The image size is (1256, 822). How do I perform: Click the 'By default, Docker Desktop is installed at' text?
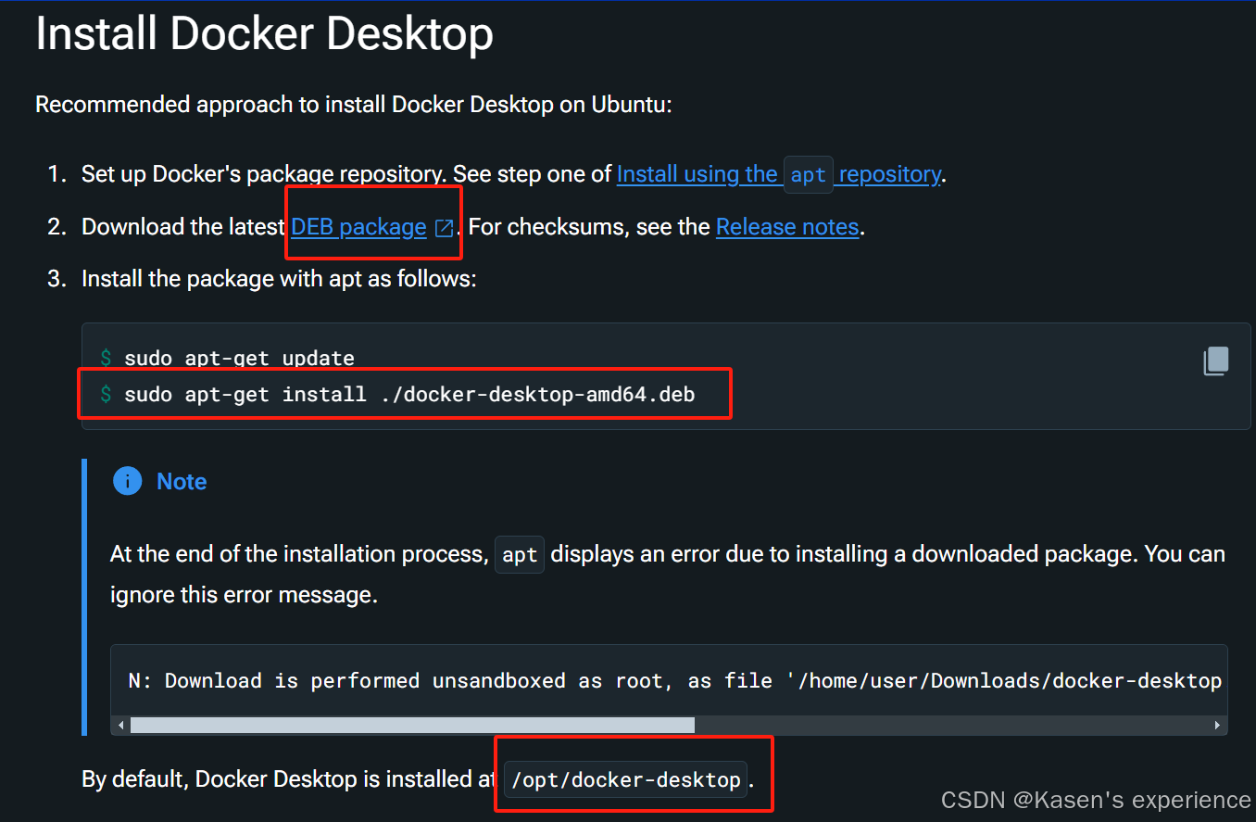[290, 779]
